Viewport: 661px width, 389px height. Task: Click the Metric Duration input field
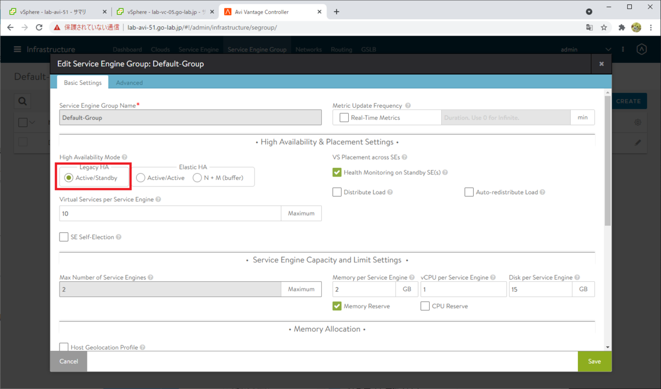coord(506,118)
